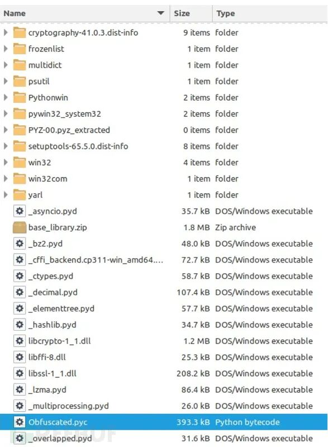The width and height of the screenshot is (328, 447).
Task: Expand the win32com folder arrow
Action: [x=6, y=179]
